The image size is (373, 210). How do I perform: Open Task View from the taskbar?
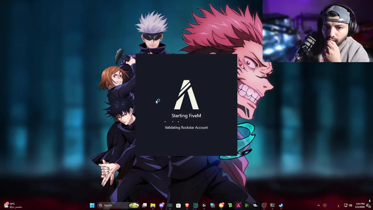(144, 205)
